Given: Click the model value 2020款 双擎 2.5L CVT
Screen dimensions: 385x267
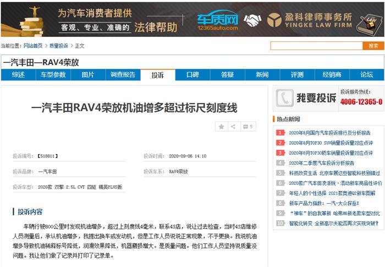Looking at the screenshot, I should (x=80, y=187).
